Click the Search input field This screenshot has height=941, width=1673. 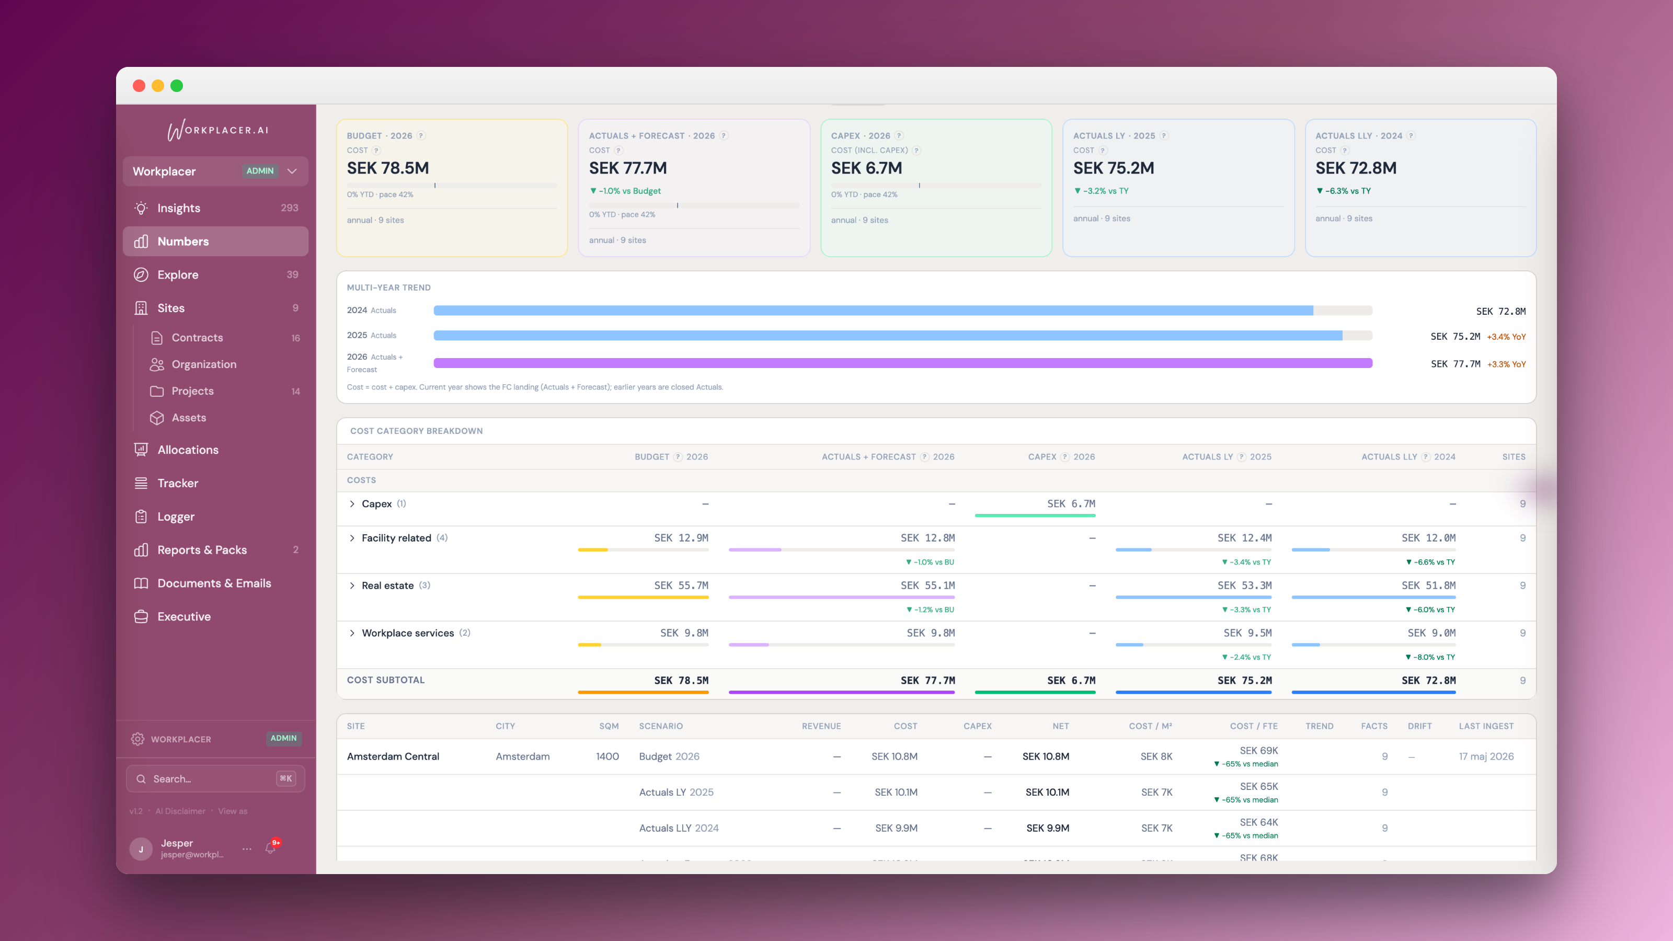tap(215, 778)
